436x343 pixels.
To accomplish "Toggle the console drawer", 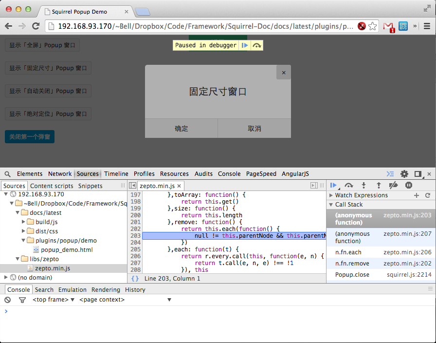I will click(390, 174).
